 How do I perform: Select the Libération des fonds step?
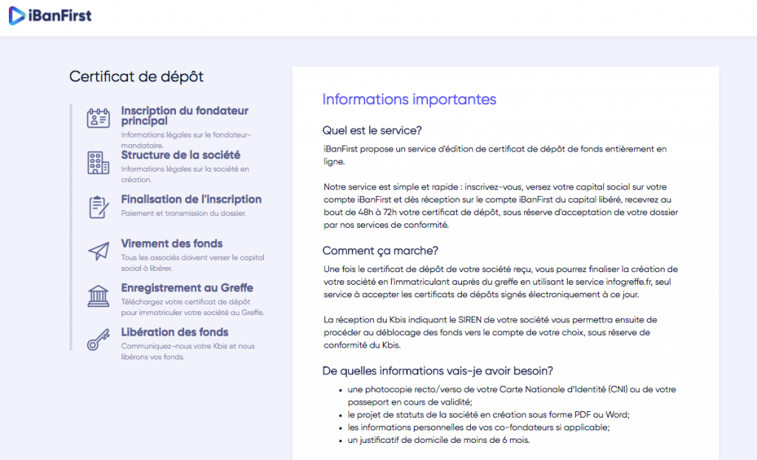tap(174, 333)
